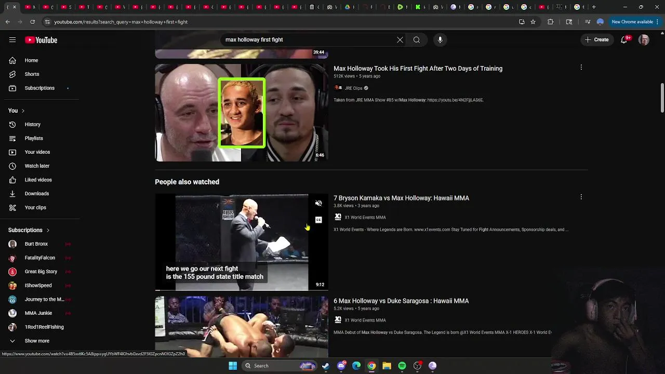Screen dimensions: 665x374
Task: Open '6 Max Holloway vs Duke Saragosa' title
Action: point(401,301)
